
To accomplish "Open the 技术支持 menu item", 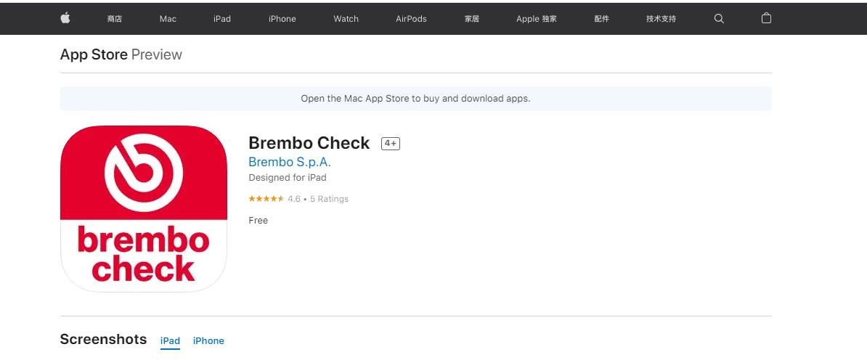I will click(x=661, y=19).
